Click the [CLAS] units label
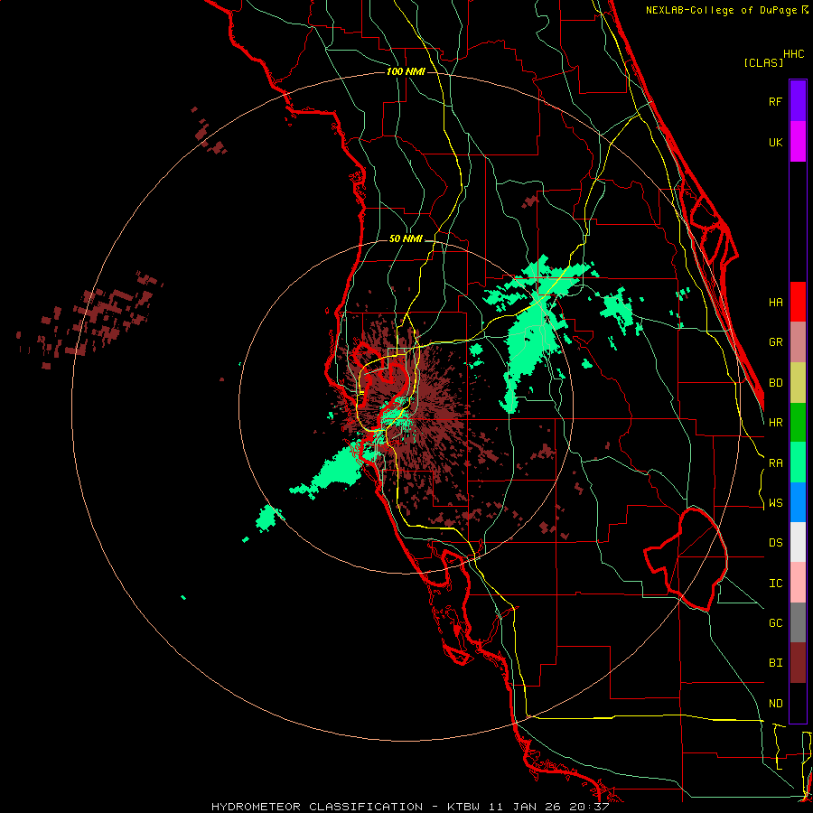This screenshot has height=813, width=813. coord(763,63)
